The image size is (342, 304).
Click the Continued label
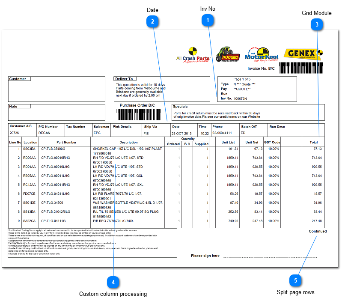click(x=318, y=231)
